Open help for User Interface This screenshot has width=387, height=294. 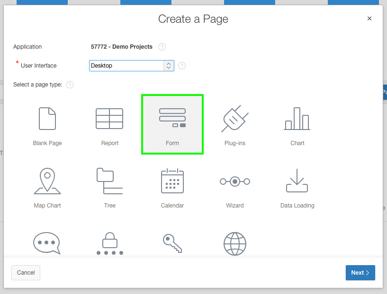(181, 65)
